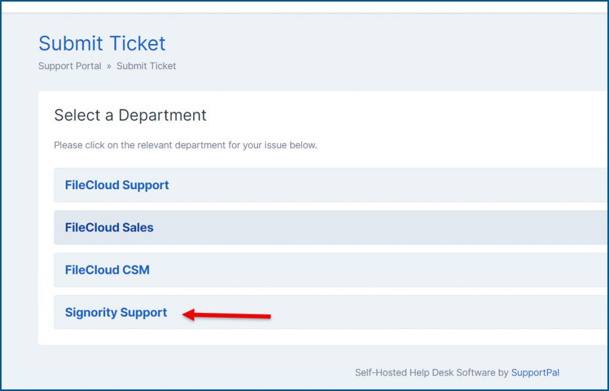Click the Submit Ticket breadcrumb
609x391 pixels.
point(146,66)
